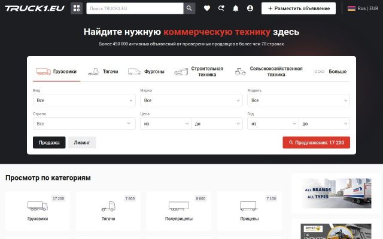Click the Грузовики category label in card
This screenshot has width=383, height=239.
(38, 219)
